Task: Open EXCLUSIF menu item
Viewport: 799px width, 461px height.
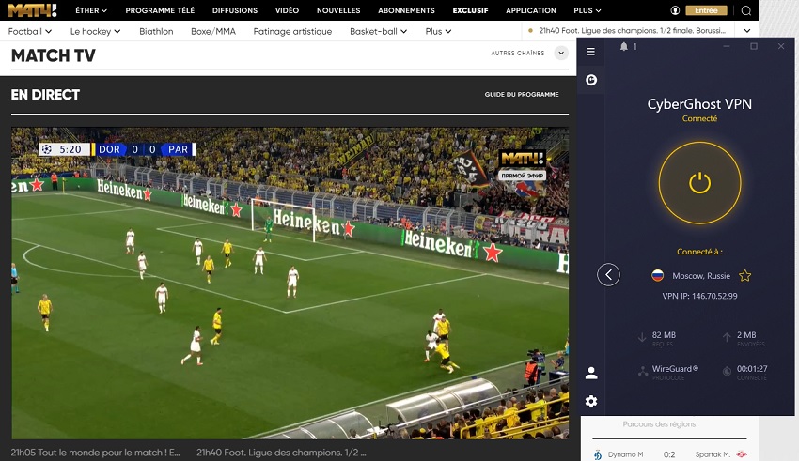Action: pos(470,10)
